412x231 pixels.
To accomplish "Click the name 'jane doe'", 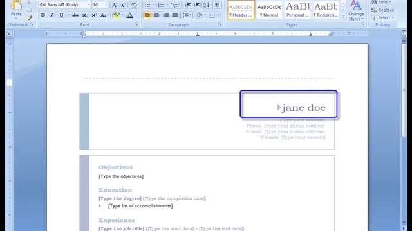I will [304, 108].
